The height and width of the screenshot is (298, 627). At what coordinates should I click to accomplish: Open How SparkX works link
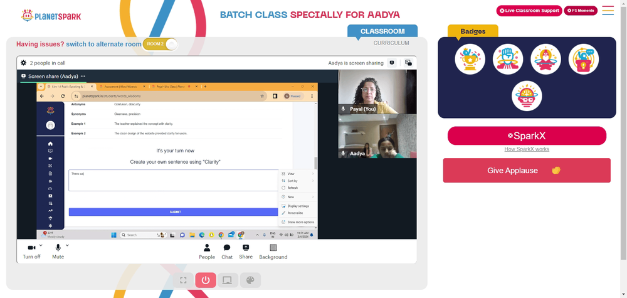point(527,149)
